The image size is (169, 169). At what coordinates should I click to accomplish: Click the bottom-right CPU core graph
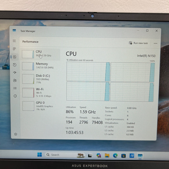tap(132, 92)
